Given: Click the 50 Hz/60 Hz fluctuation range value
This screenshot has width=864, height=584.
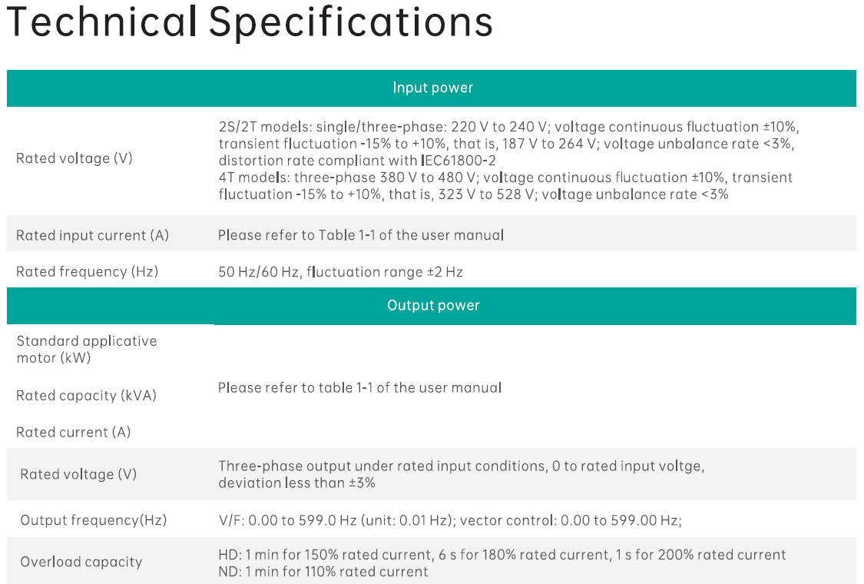Looking at the screenshot, I should pyautogui.click(x=340, y=271).
